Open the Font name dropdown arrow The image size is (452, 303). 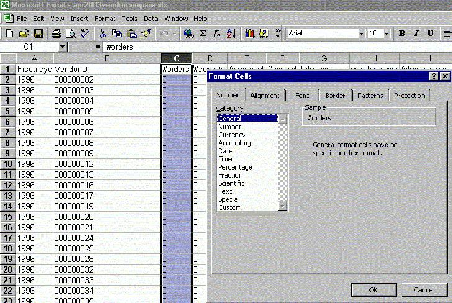coord(361,34)
